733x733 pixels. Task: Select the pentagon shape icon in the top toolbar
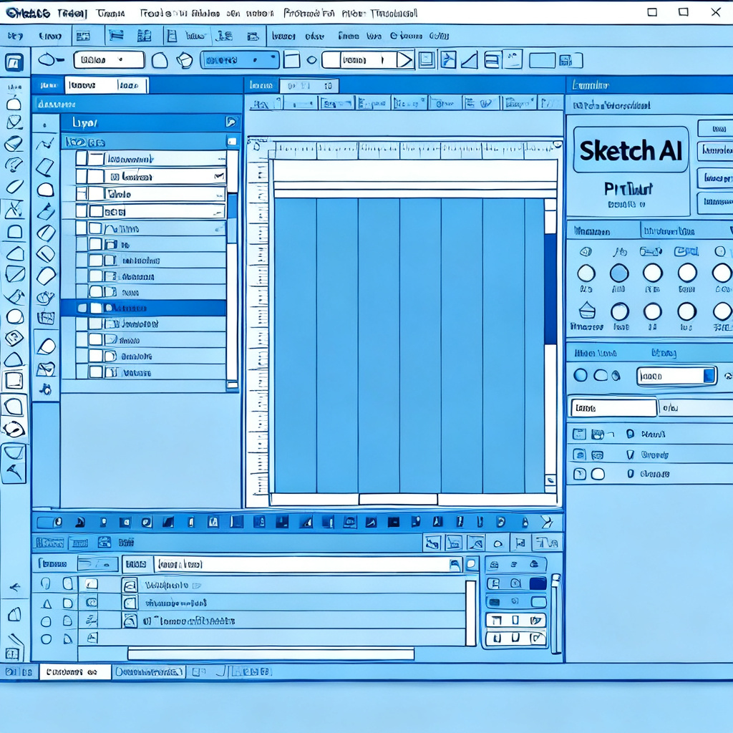[x=185, y=60]
